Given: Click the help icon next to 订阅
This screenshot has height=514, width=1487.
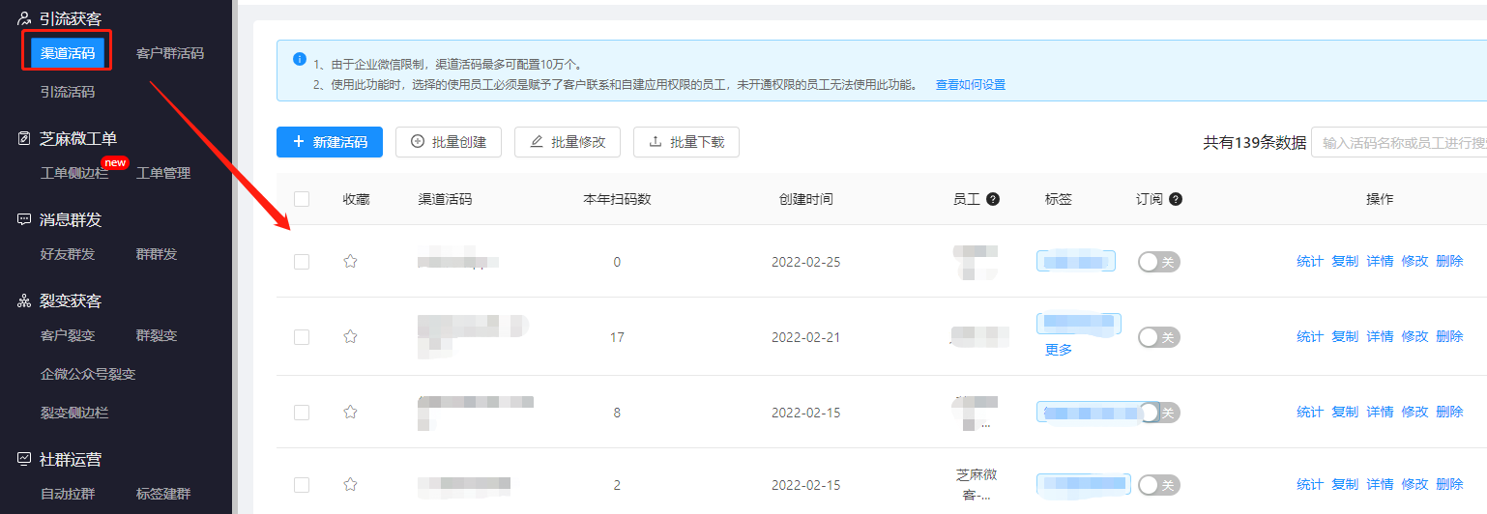Looking at the screenshot, I should (x=1176, y=199).
